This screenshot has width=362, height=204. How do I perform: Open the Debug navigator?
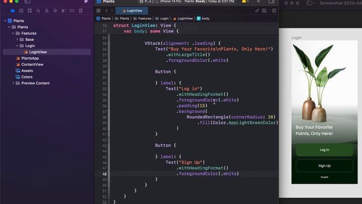click(x=63, y=11)
